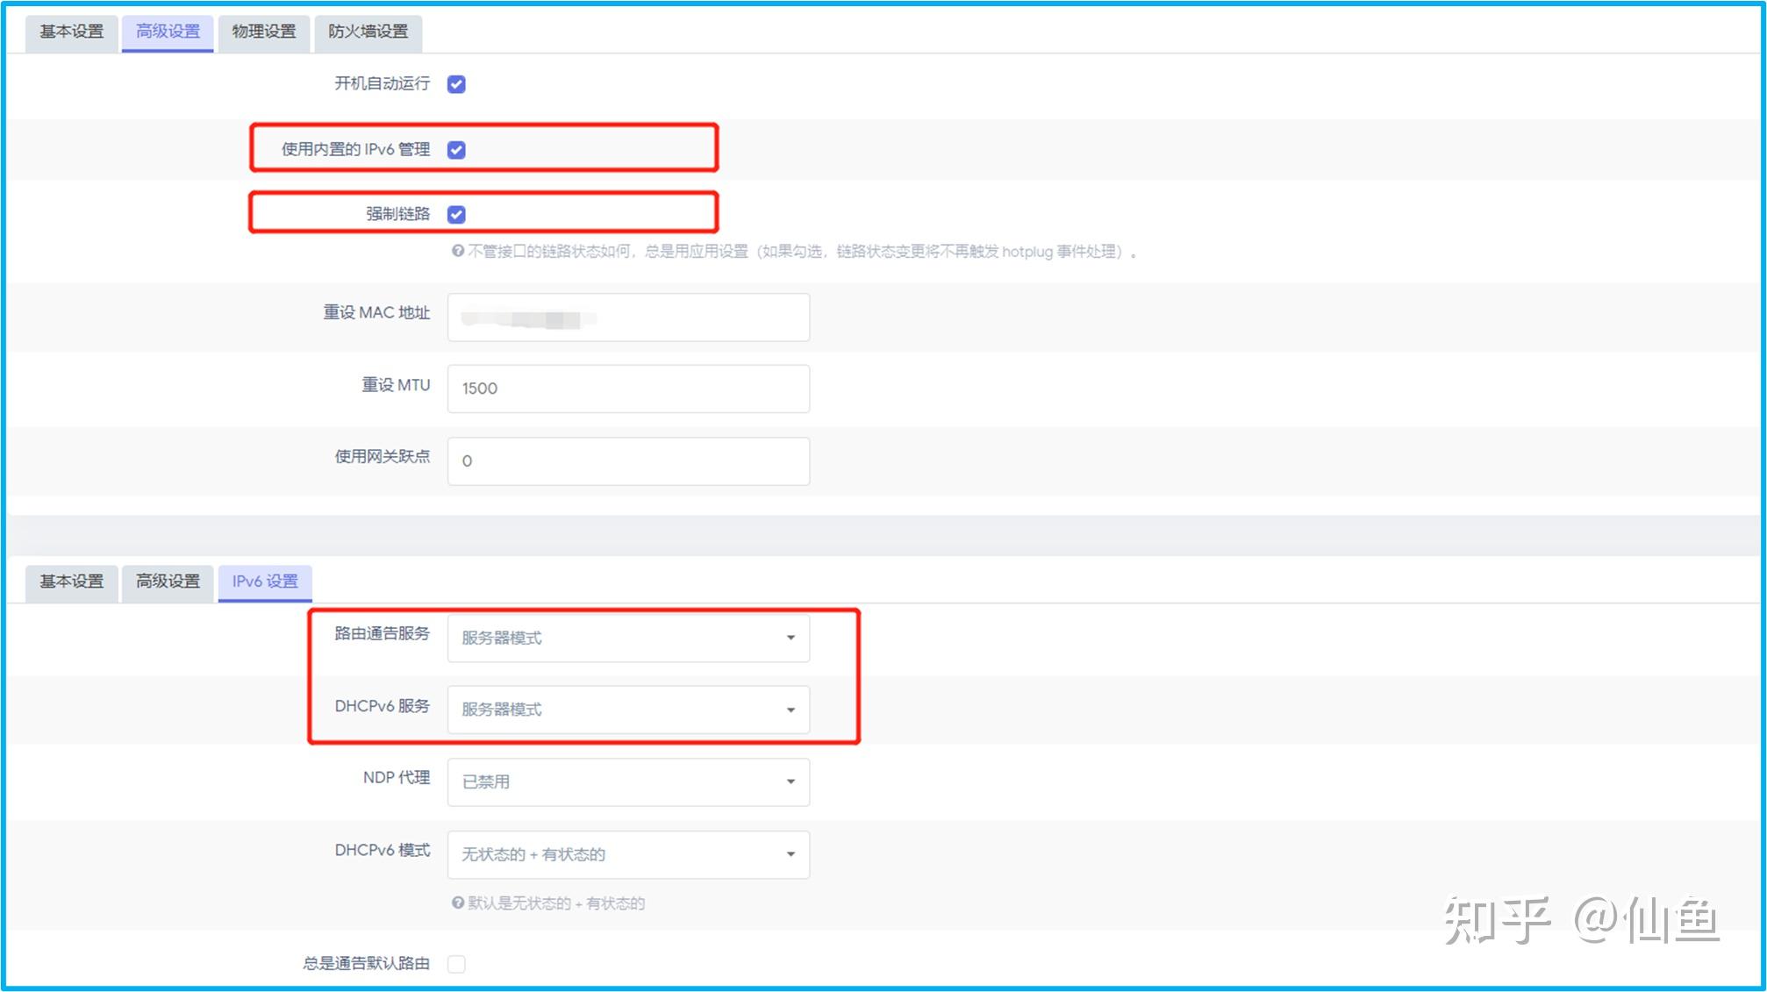Click the help icon near DHCPv6 模式 note

[456, 903]
